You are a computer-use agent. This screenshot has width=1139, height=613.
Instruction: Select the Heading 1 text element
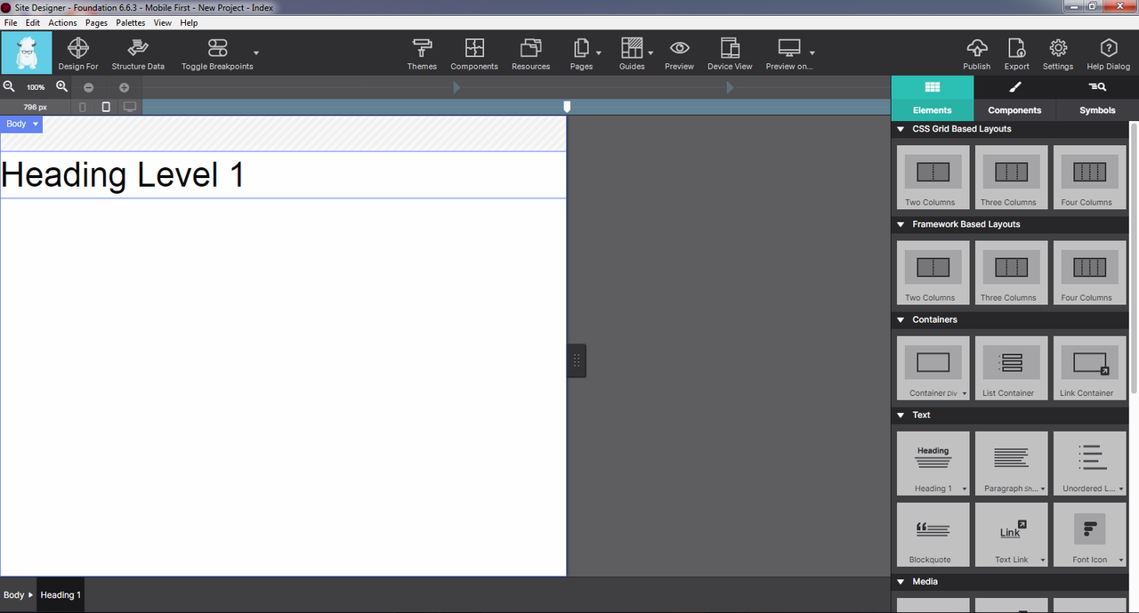933,464
